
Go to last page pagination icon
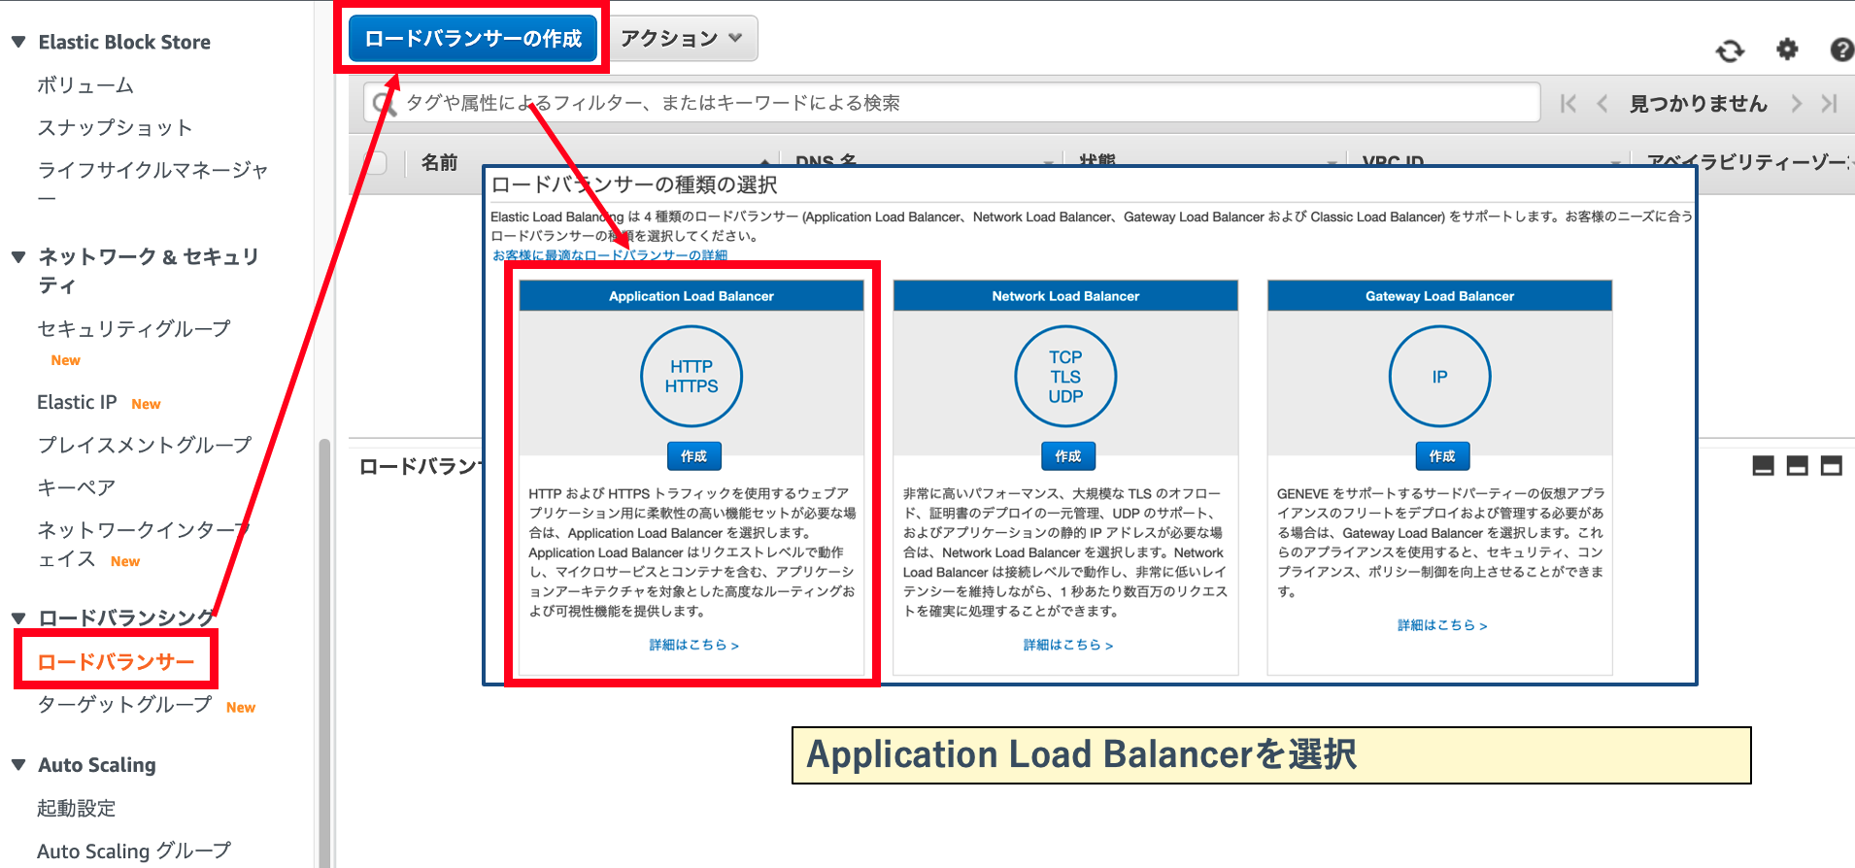(x=1830, y=103)
